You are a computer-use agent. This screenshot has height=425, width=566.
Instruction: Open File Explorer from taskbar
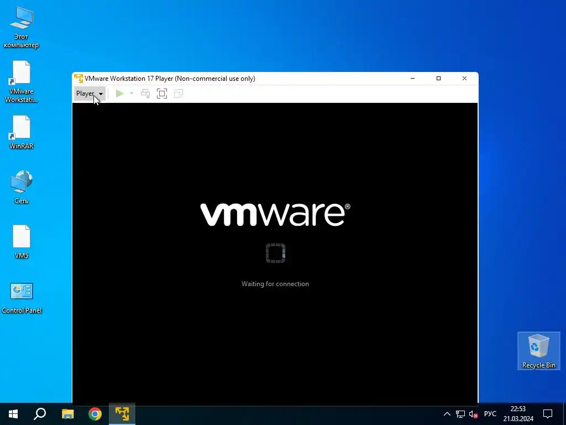tap(67, 414)
